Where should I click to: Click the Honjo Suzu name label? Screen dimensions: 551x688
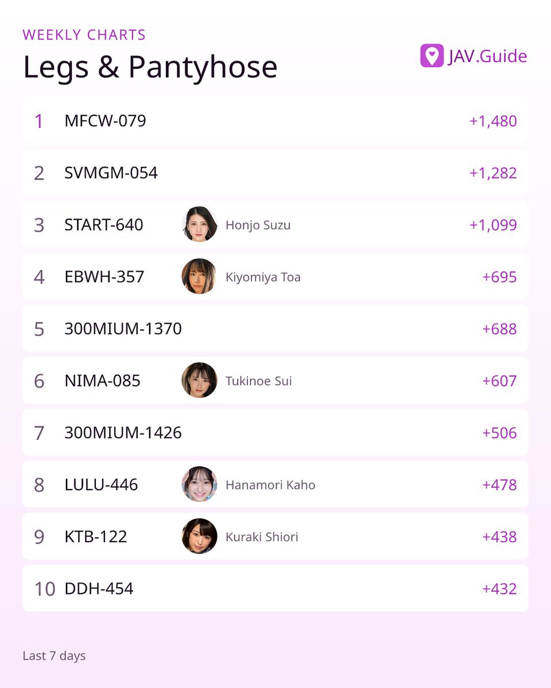point(258,225)
